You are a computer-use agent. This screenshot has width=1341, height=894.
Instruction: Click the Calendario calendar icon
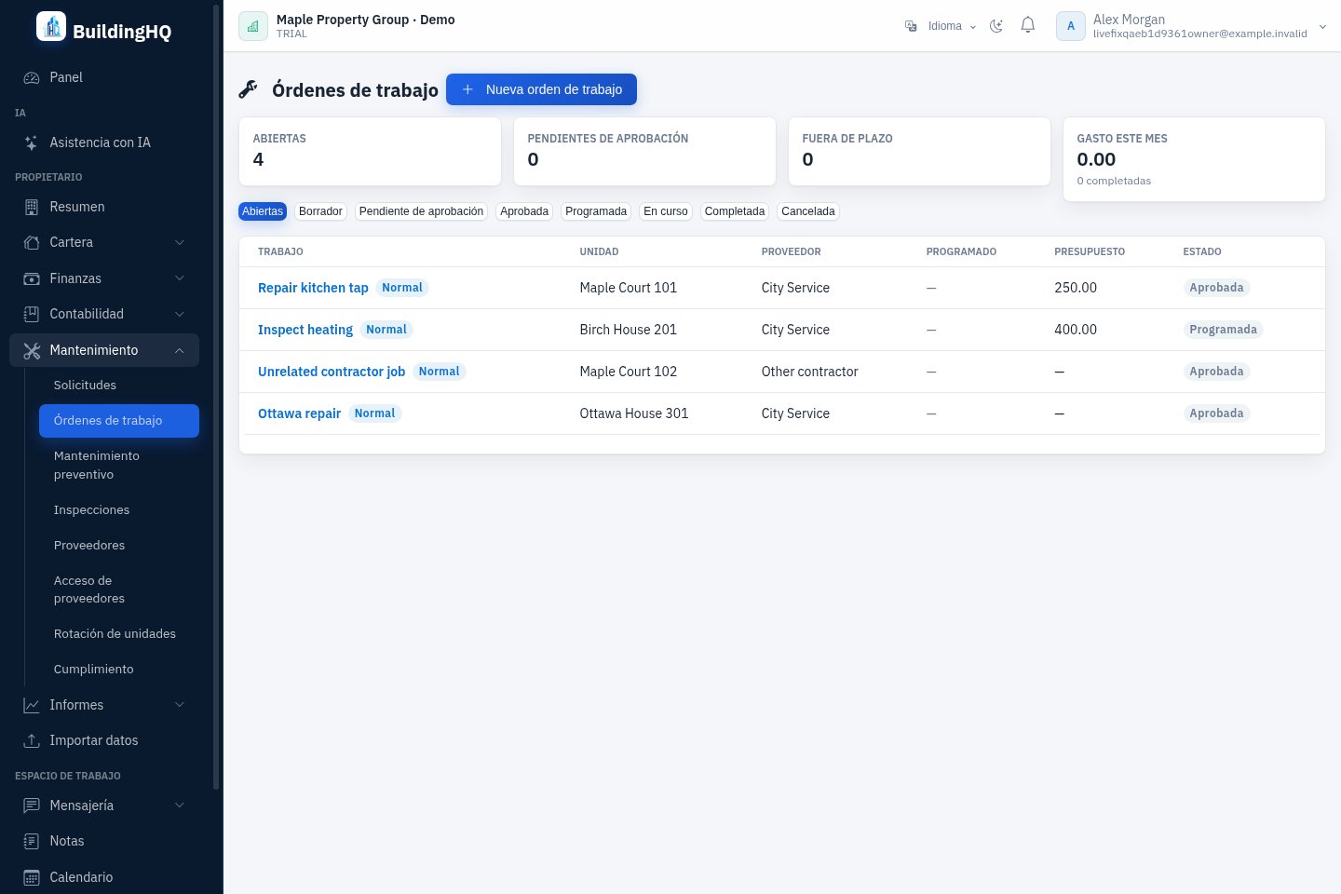pos(32,877)
